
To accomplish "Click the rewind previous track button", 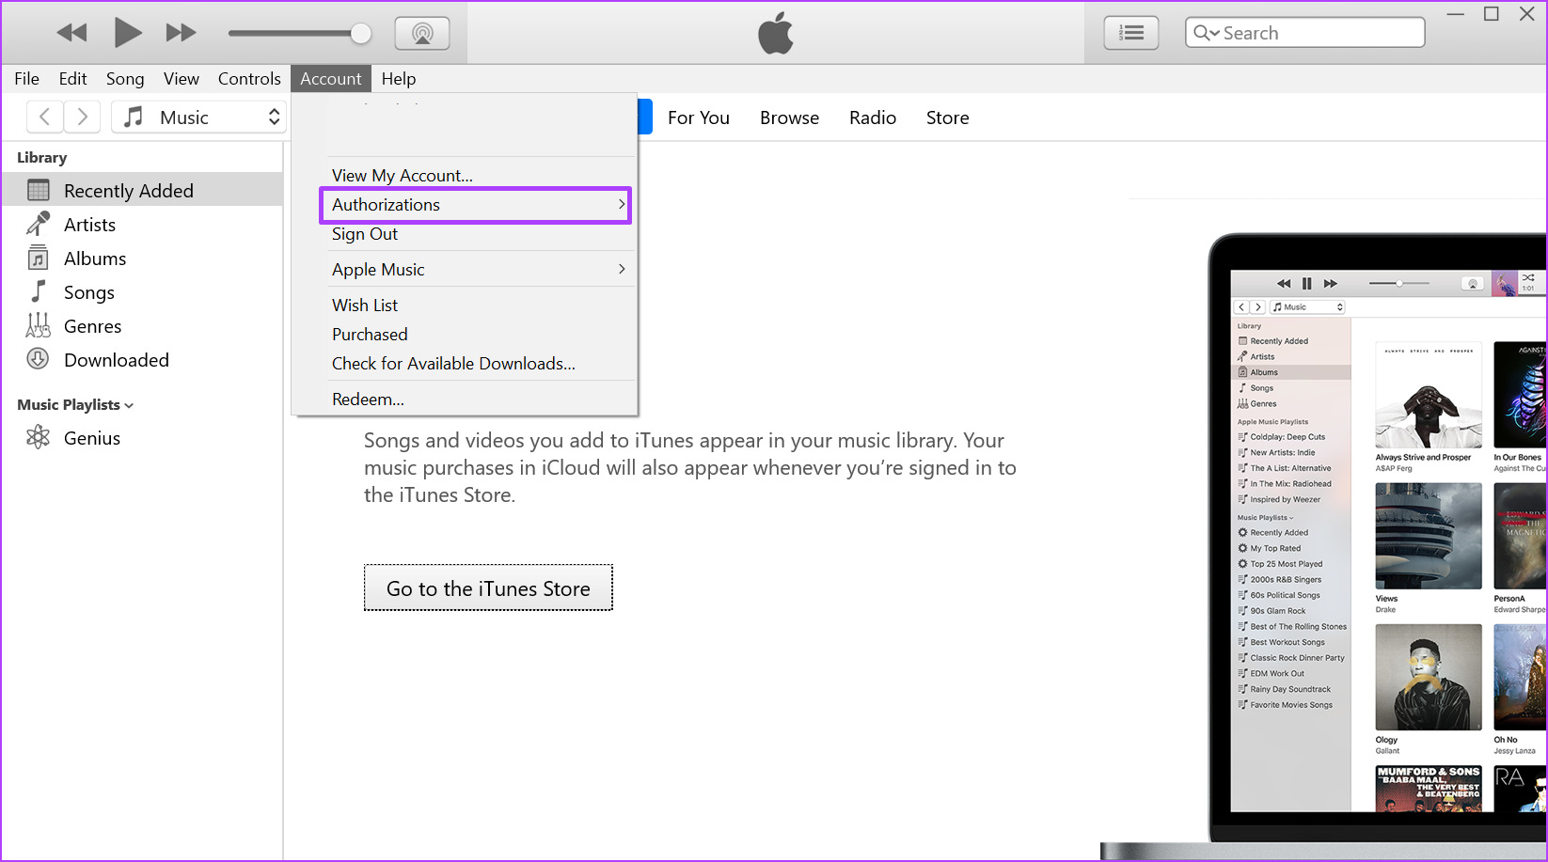I will coord(71,33).
